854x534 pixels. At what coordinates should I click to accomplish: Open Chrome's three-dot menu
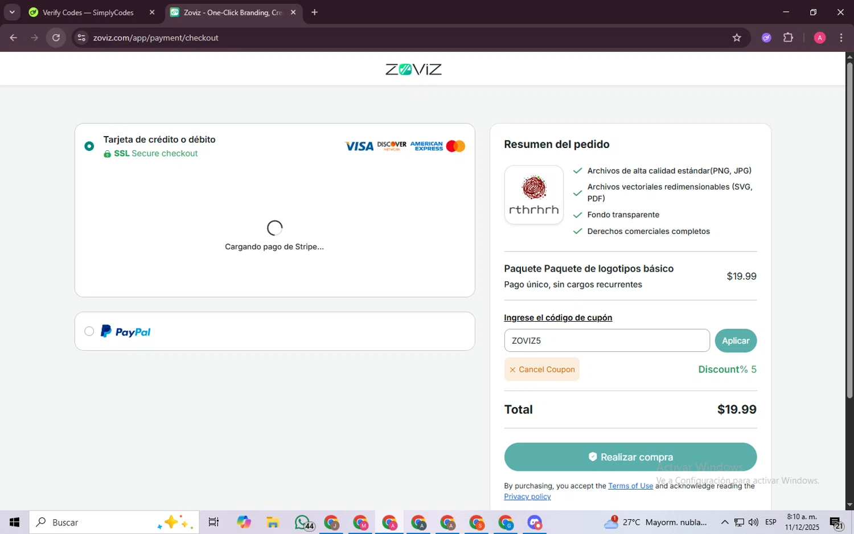(x=841, y=38)
